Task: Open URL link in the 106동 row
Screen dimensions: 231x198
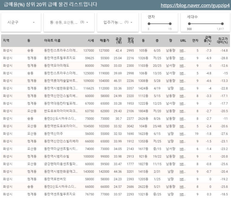Action: [183, 73]
